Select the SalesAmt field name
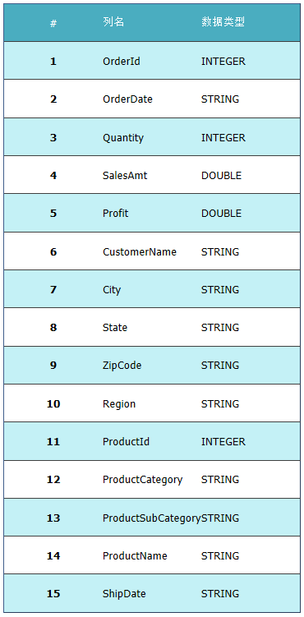This screenshot has width=304, height=617. (125, 176)
